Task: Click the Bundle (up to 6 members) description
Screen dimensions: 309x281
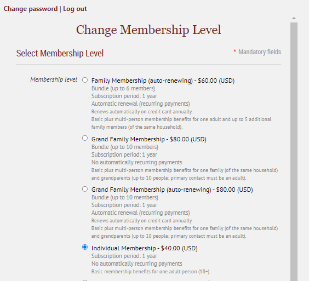Action: (x=123, y=89)
